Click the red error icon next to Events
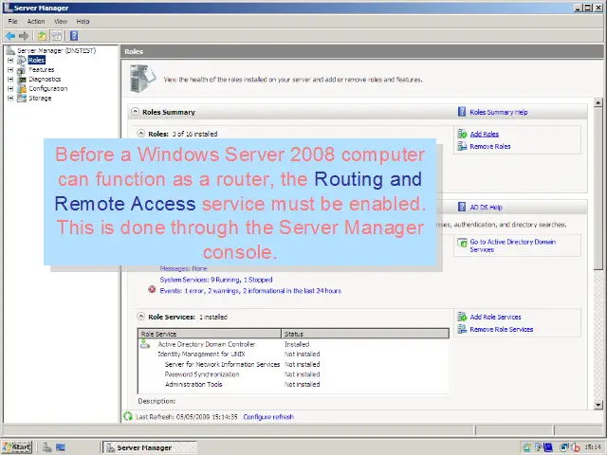The image size is (607, 455). [152, 290]
